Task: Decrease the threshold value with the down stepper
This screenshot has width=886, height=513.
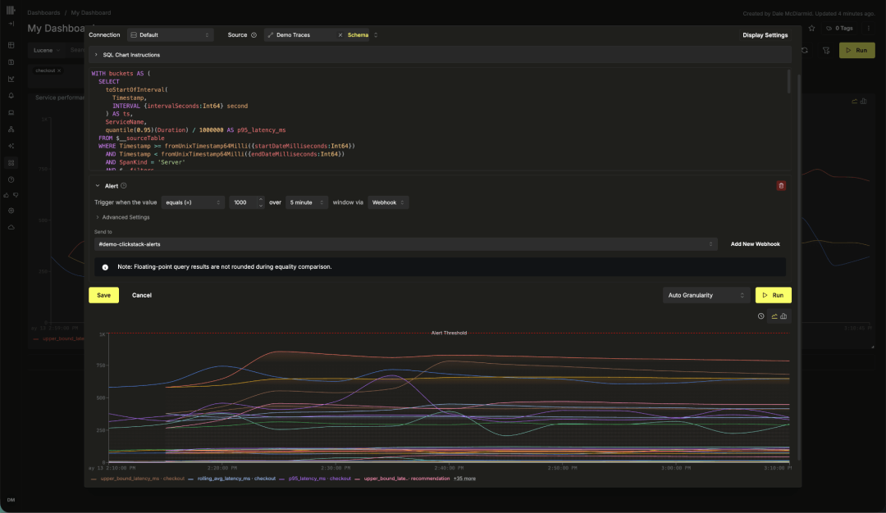Action: 261,206
